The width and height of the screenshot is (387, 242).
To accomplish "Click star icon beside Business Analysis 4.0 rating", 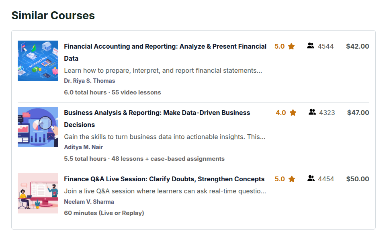I will (293, 113).
